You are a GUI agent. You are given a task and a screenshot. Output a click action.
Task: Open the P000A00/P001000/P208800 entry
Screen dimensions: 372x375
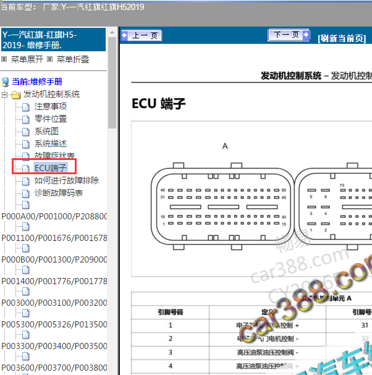tap(54, 216)
